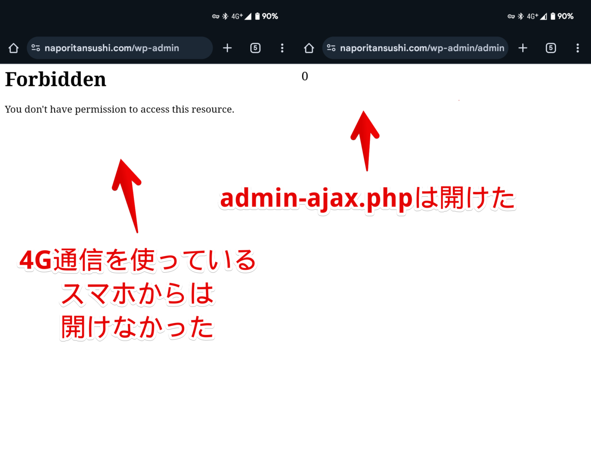Image resolution: width=591 pixels, height=461 pixels.
Task: Select 'You don't have permission to access this resource.'
Action: [120, 109]
